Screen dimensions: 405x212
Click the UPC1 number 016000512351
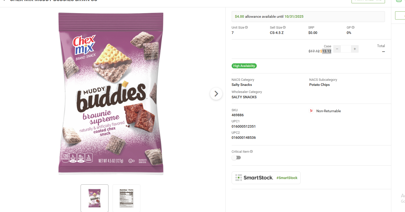244,126
